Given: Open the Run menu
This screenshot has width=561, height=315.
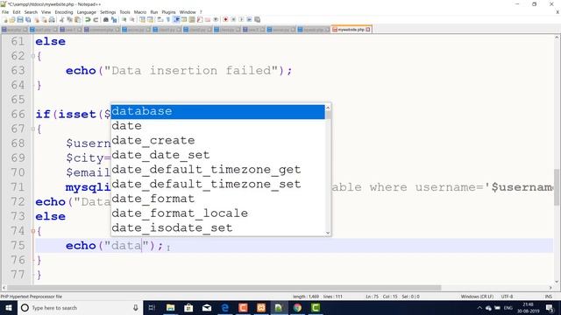Looking at the screenshot, I should [x=154, y=12].
